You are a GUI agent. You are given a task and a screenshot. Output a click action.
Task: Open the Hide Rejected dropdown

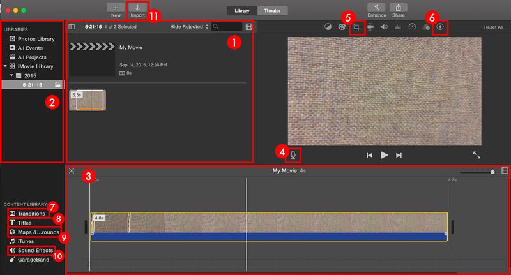tap(189, 27)
